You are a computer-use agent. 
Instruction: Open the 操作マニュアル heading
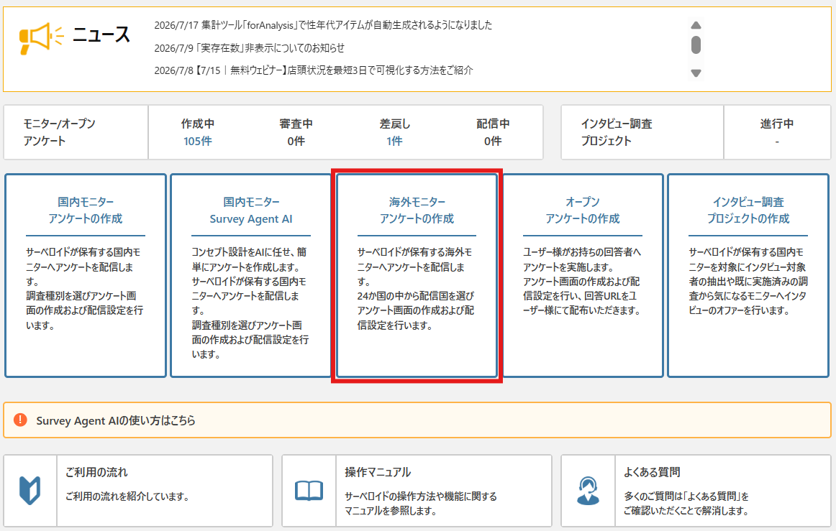(x=378, y=472)
